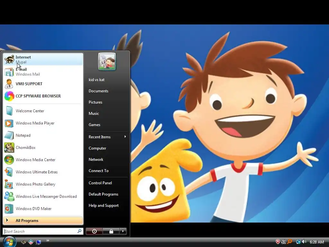Select Network in the Start menu
The height and width of the screenshot is (247, 329).
pyautogui.click(x=107, y=160)
